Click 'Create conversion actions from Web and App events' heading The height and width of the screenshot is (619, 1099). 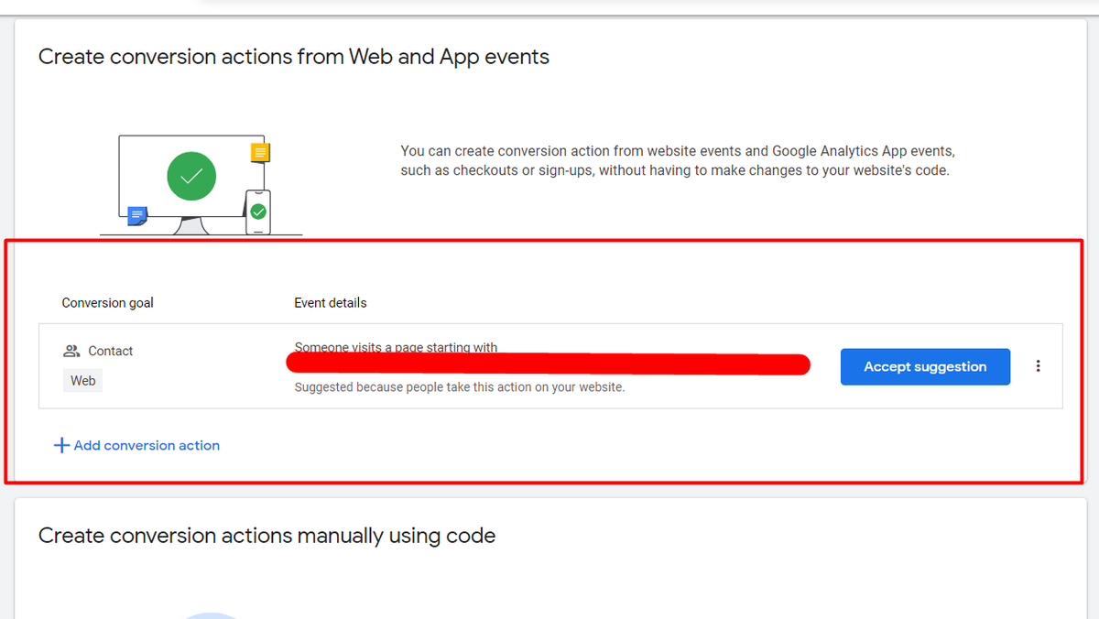pyautogui.click(x=294, y=57)
